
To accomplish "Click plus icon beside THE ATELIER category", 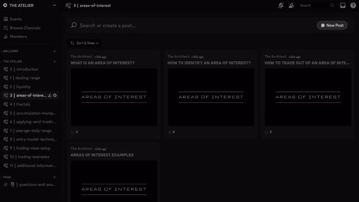I will [54, 62].
